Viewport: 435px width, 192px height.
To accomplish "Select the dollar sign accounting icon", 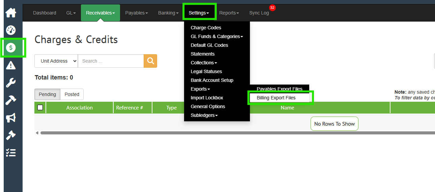I will (11, 48).
